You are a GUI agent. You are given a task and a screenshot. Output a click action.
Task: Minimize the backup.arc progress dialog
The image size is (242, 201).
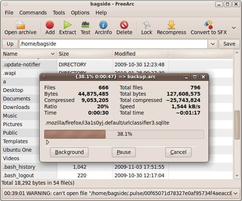coord(186,77)
